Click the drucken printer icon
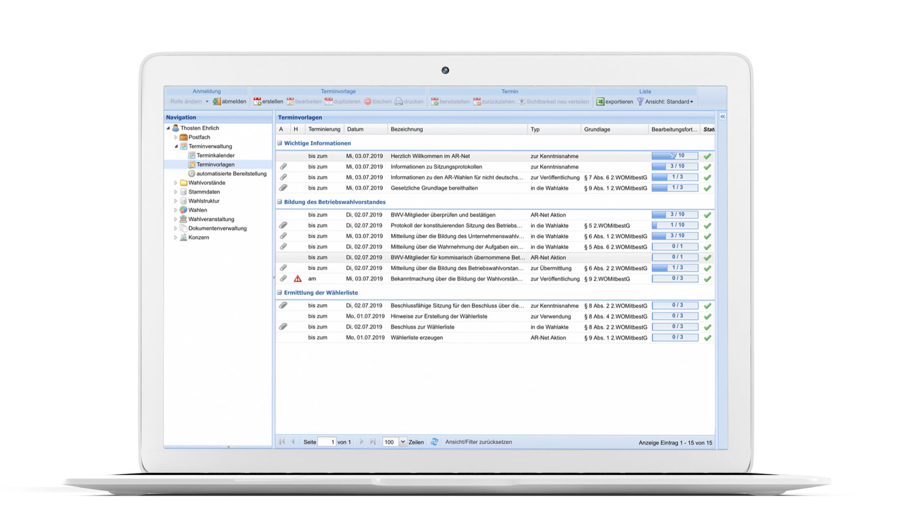Image resolution: width=898 pixels, height=529 pixels. 399,101
